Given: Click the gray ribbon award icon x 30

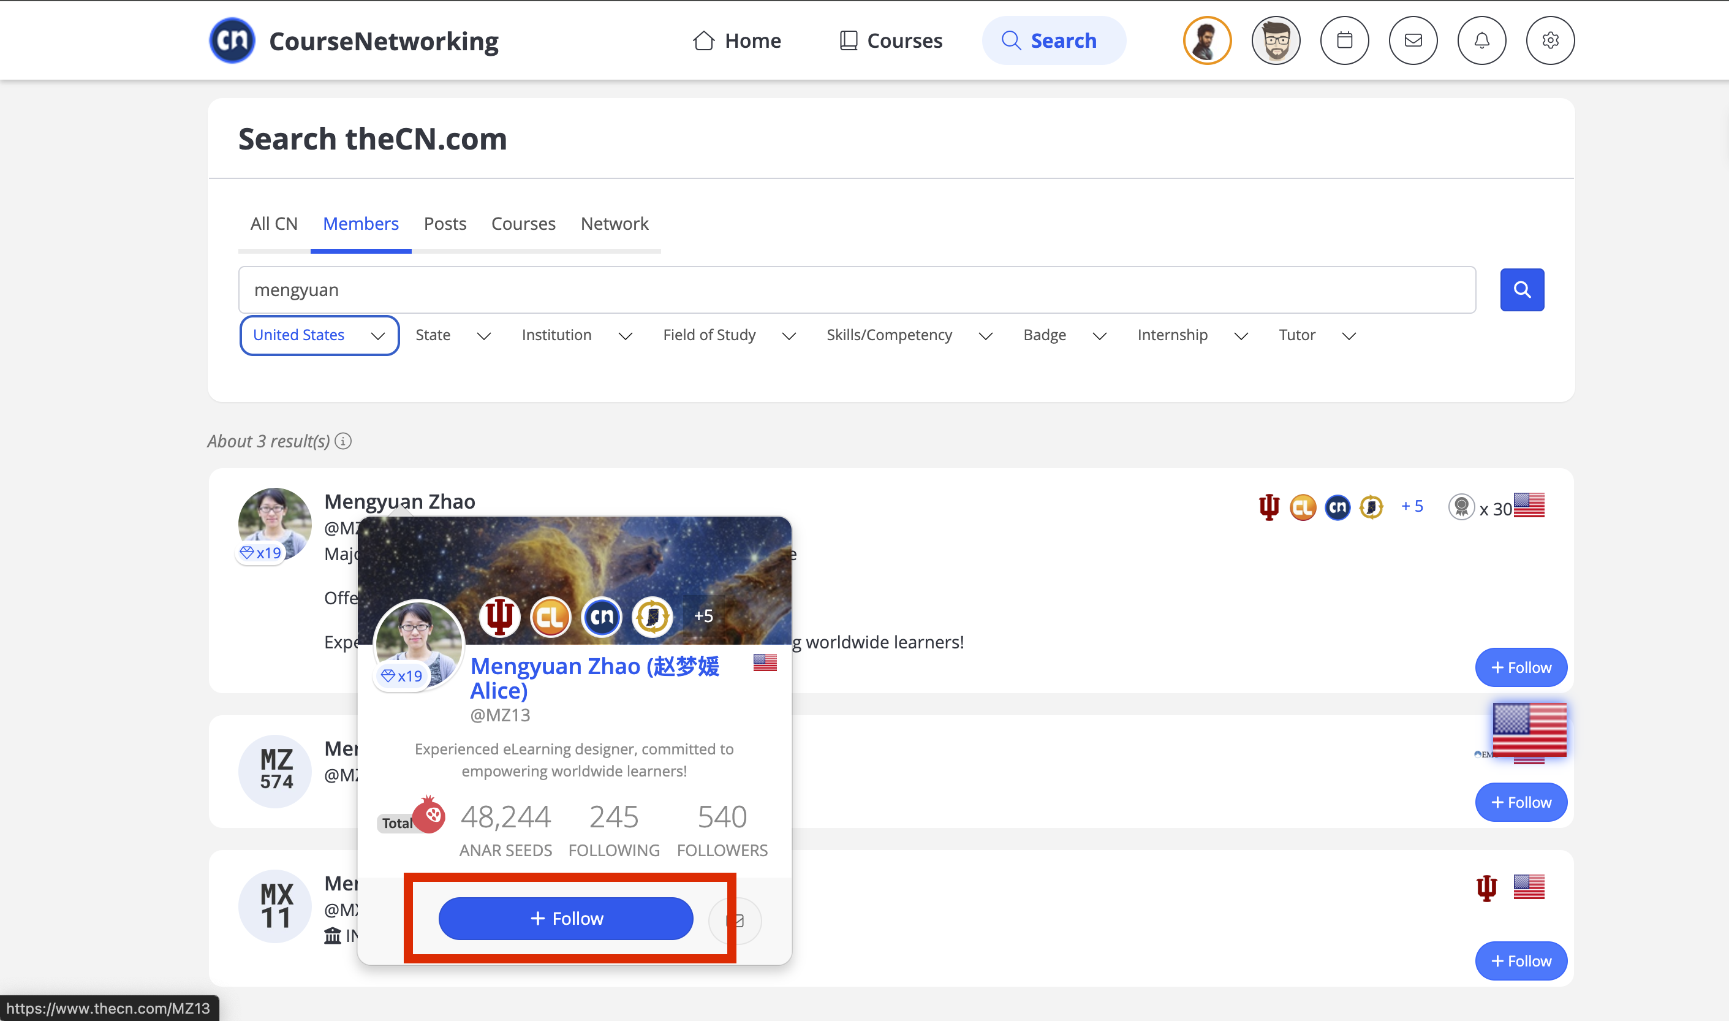Looking at the screenshot, I should click(1461, 508).
